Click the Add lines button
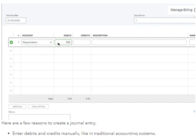The width and height of the screenshot is (196, 136). (x=17, y=106)
